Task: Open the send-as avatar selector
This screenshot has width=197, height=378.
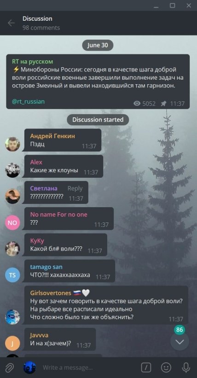Action: (29, 367)
